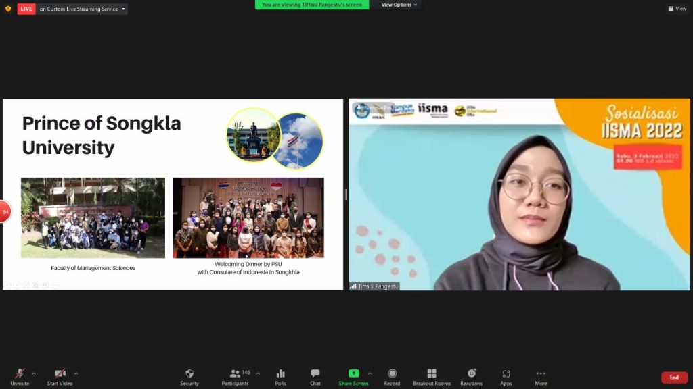
Task: Click the "Faculty of Management Sciences" caption
Action: pyautogui.click(x=93, y=268)
